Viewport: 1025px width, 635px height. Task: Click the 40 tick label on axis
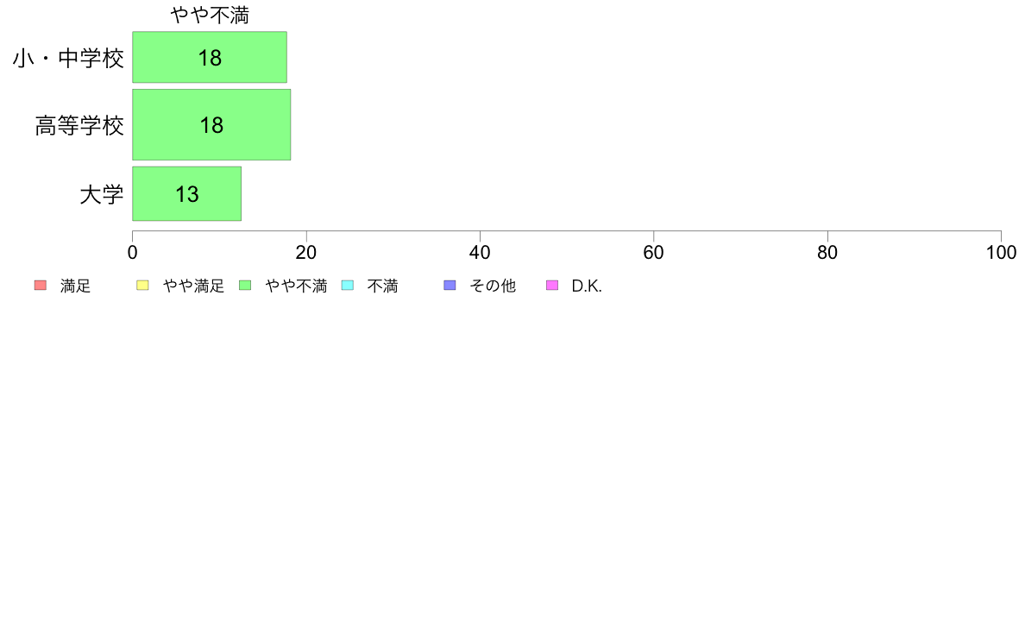pyautogui.click(x=480, y=253)
